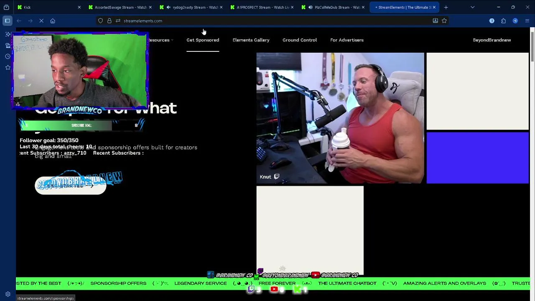Viewport: 535px width, 301px height.
Task: Open site permissions icon in address bar
Action: pos(118,20)
